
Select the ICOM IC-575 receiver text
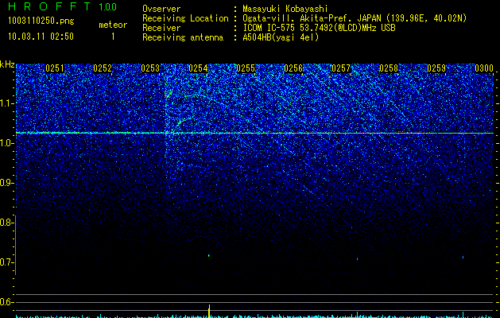pyautogui.click(x=319, y=28)
